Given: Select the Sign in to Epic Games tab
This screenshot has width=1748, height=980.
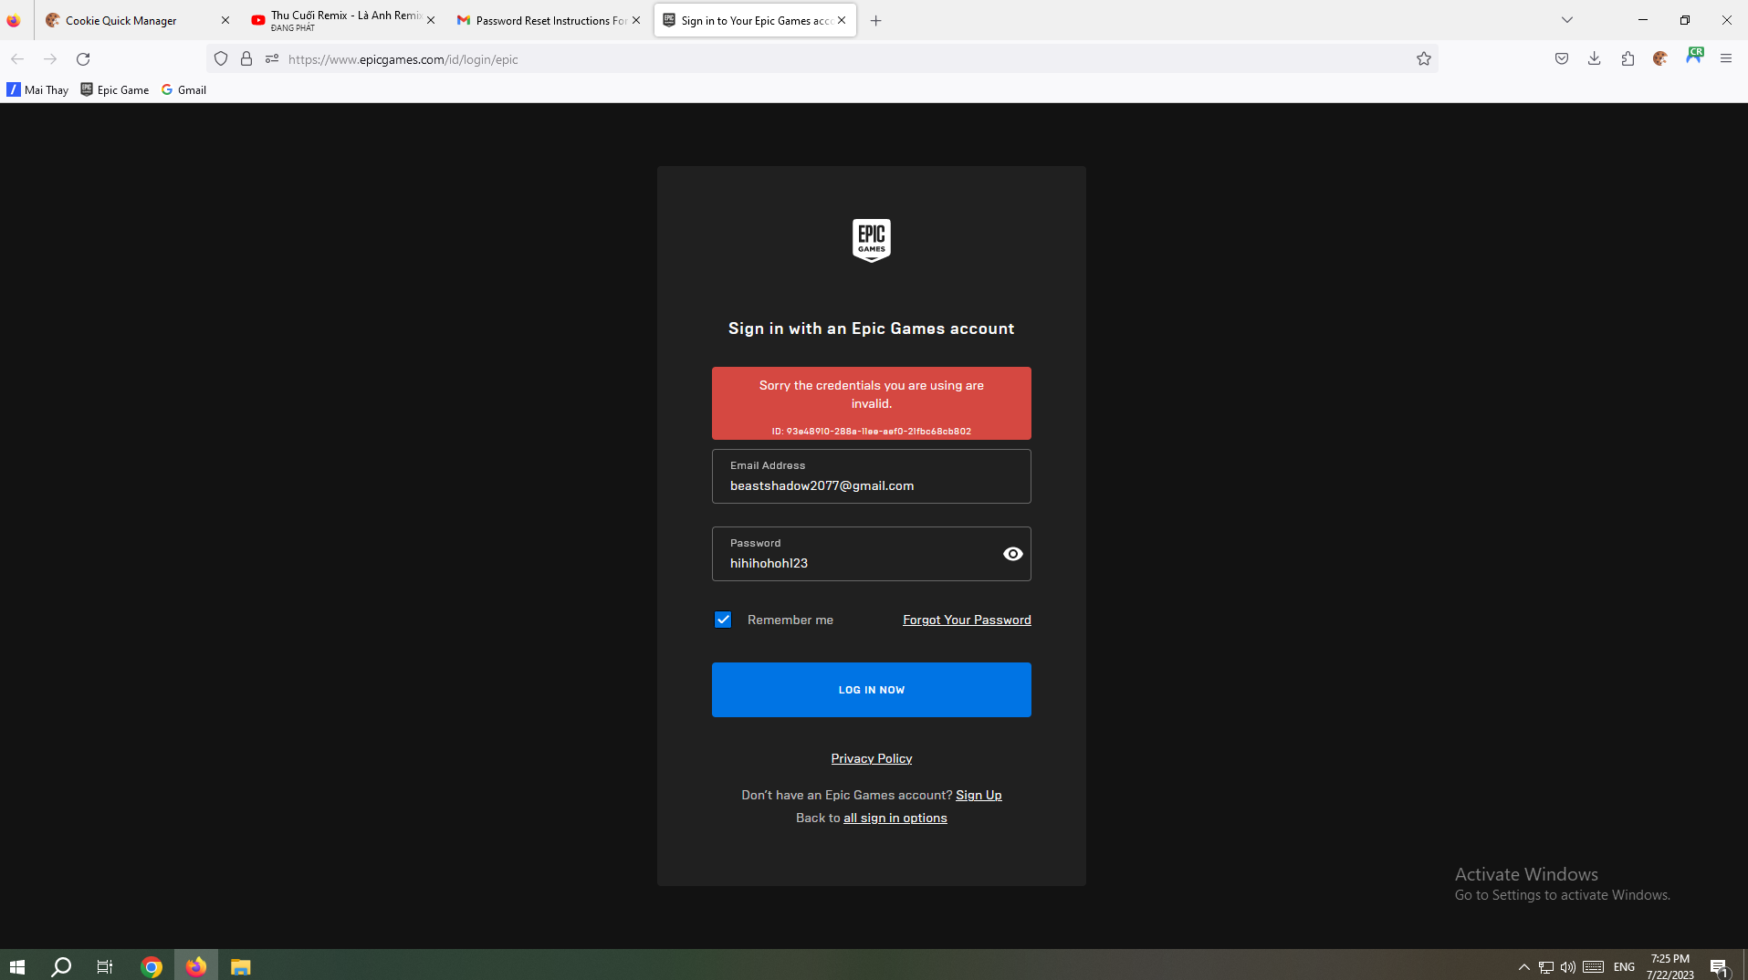Looking at the screenshot, I should [755, 20].
